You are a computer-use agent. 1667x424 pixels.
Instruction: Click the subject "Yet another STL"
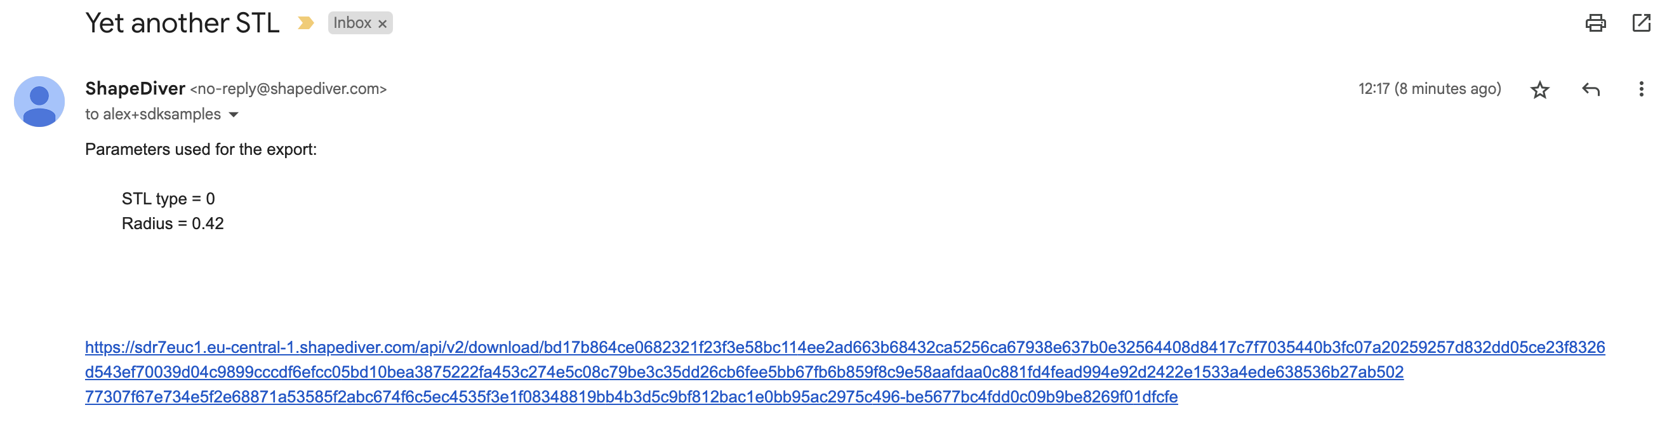pos(182,23)
